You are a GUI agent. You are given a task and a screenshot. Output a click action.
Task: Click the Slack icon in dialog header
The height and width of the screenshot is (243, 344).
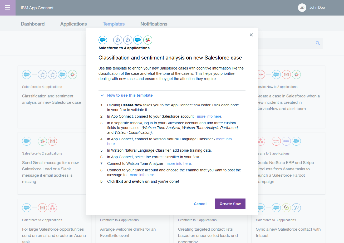point(148,40)
